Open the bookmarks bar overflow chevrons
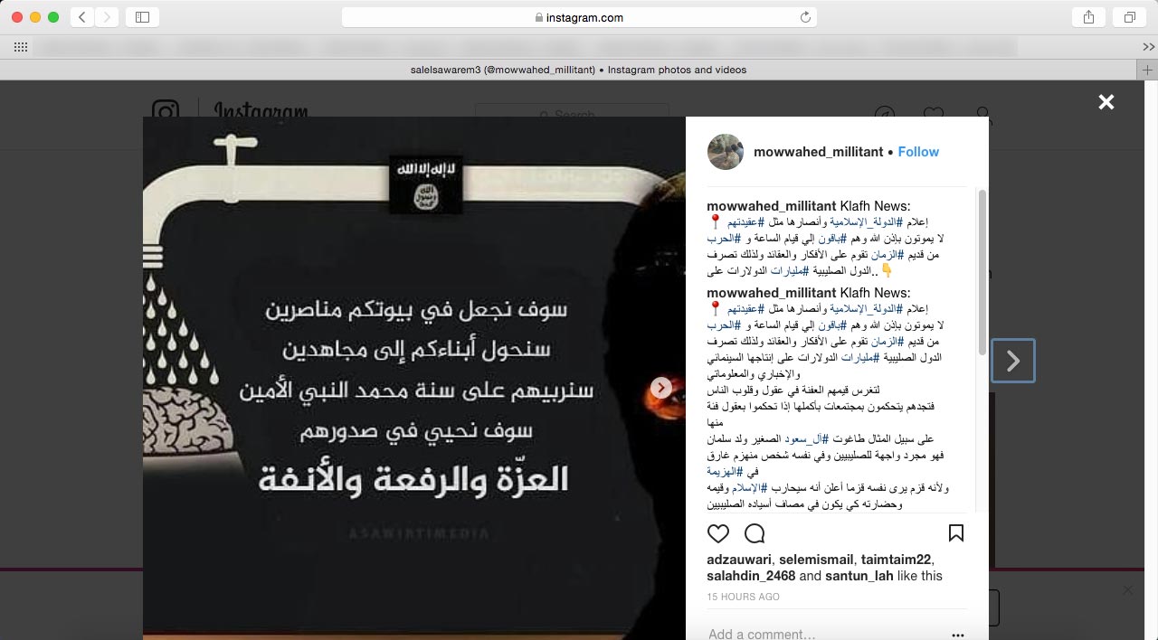This screenshot has height=640, width=1158. click(x=1148, y=47)
